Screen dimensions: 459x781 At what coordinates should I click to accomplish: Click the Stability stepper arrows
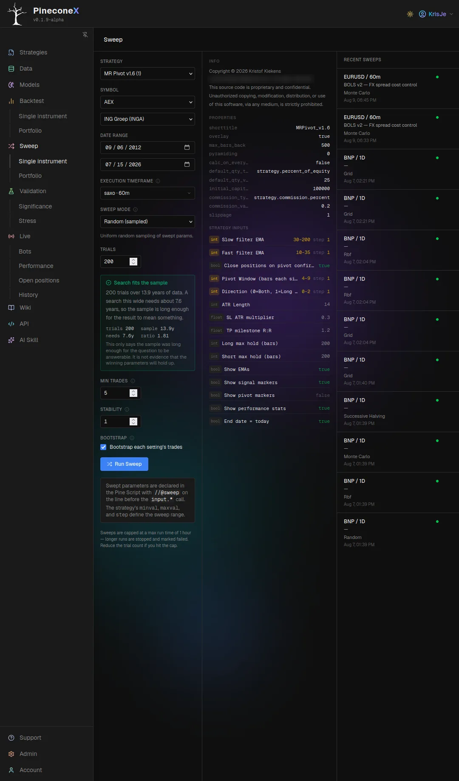tap(133, 422)
